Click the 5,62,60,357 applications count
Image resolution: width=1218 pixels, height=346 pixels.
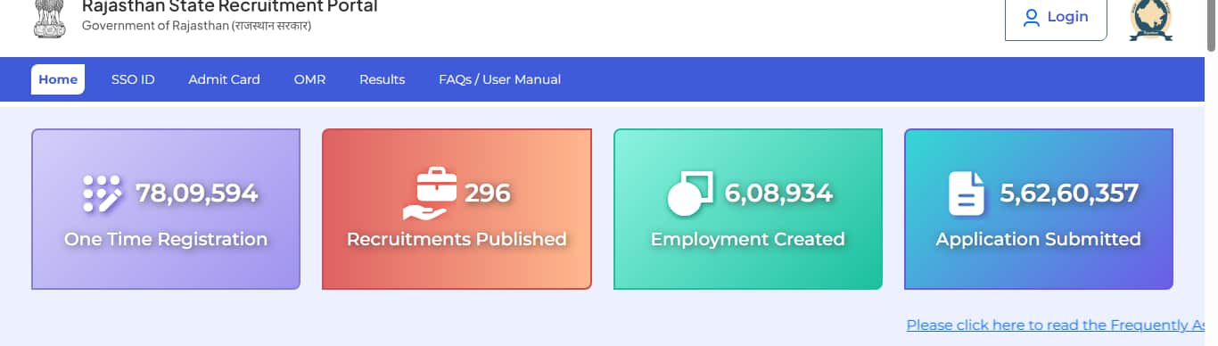[1069, 193]
